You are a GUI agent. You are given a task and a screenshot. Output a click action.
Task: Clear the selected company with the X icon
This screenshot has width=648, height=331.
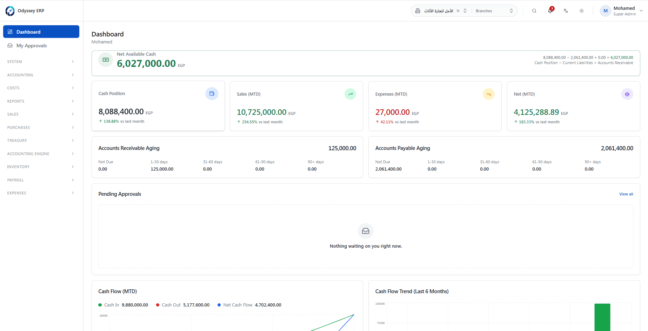pyautogui.click(x=458, y=11)
